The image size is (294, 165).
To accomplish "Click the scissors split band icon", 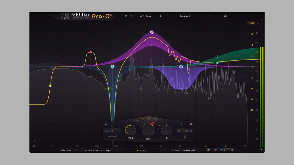I will pos(185,136).
